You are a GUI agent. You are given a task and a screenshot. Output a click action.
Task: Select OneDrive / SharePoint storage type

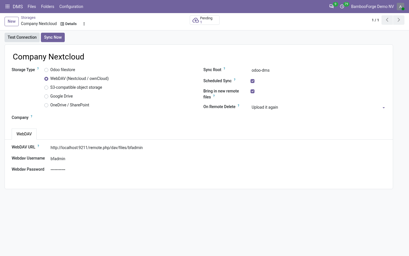46,105
